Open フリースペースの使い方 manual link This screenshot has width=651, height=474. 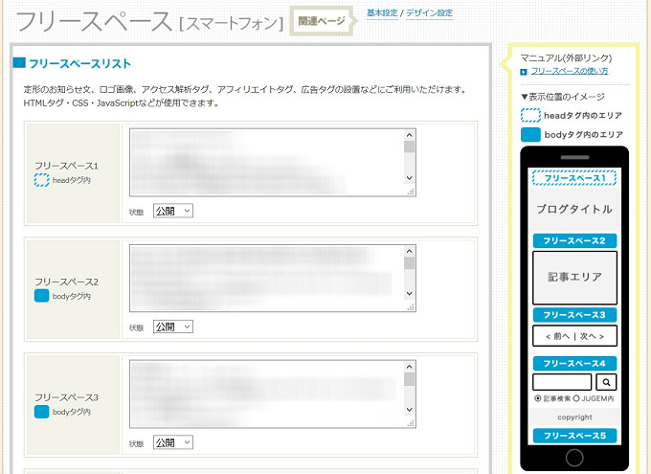click(570, 71)
